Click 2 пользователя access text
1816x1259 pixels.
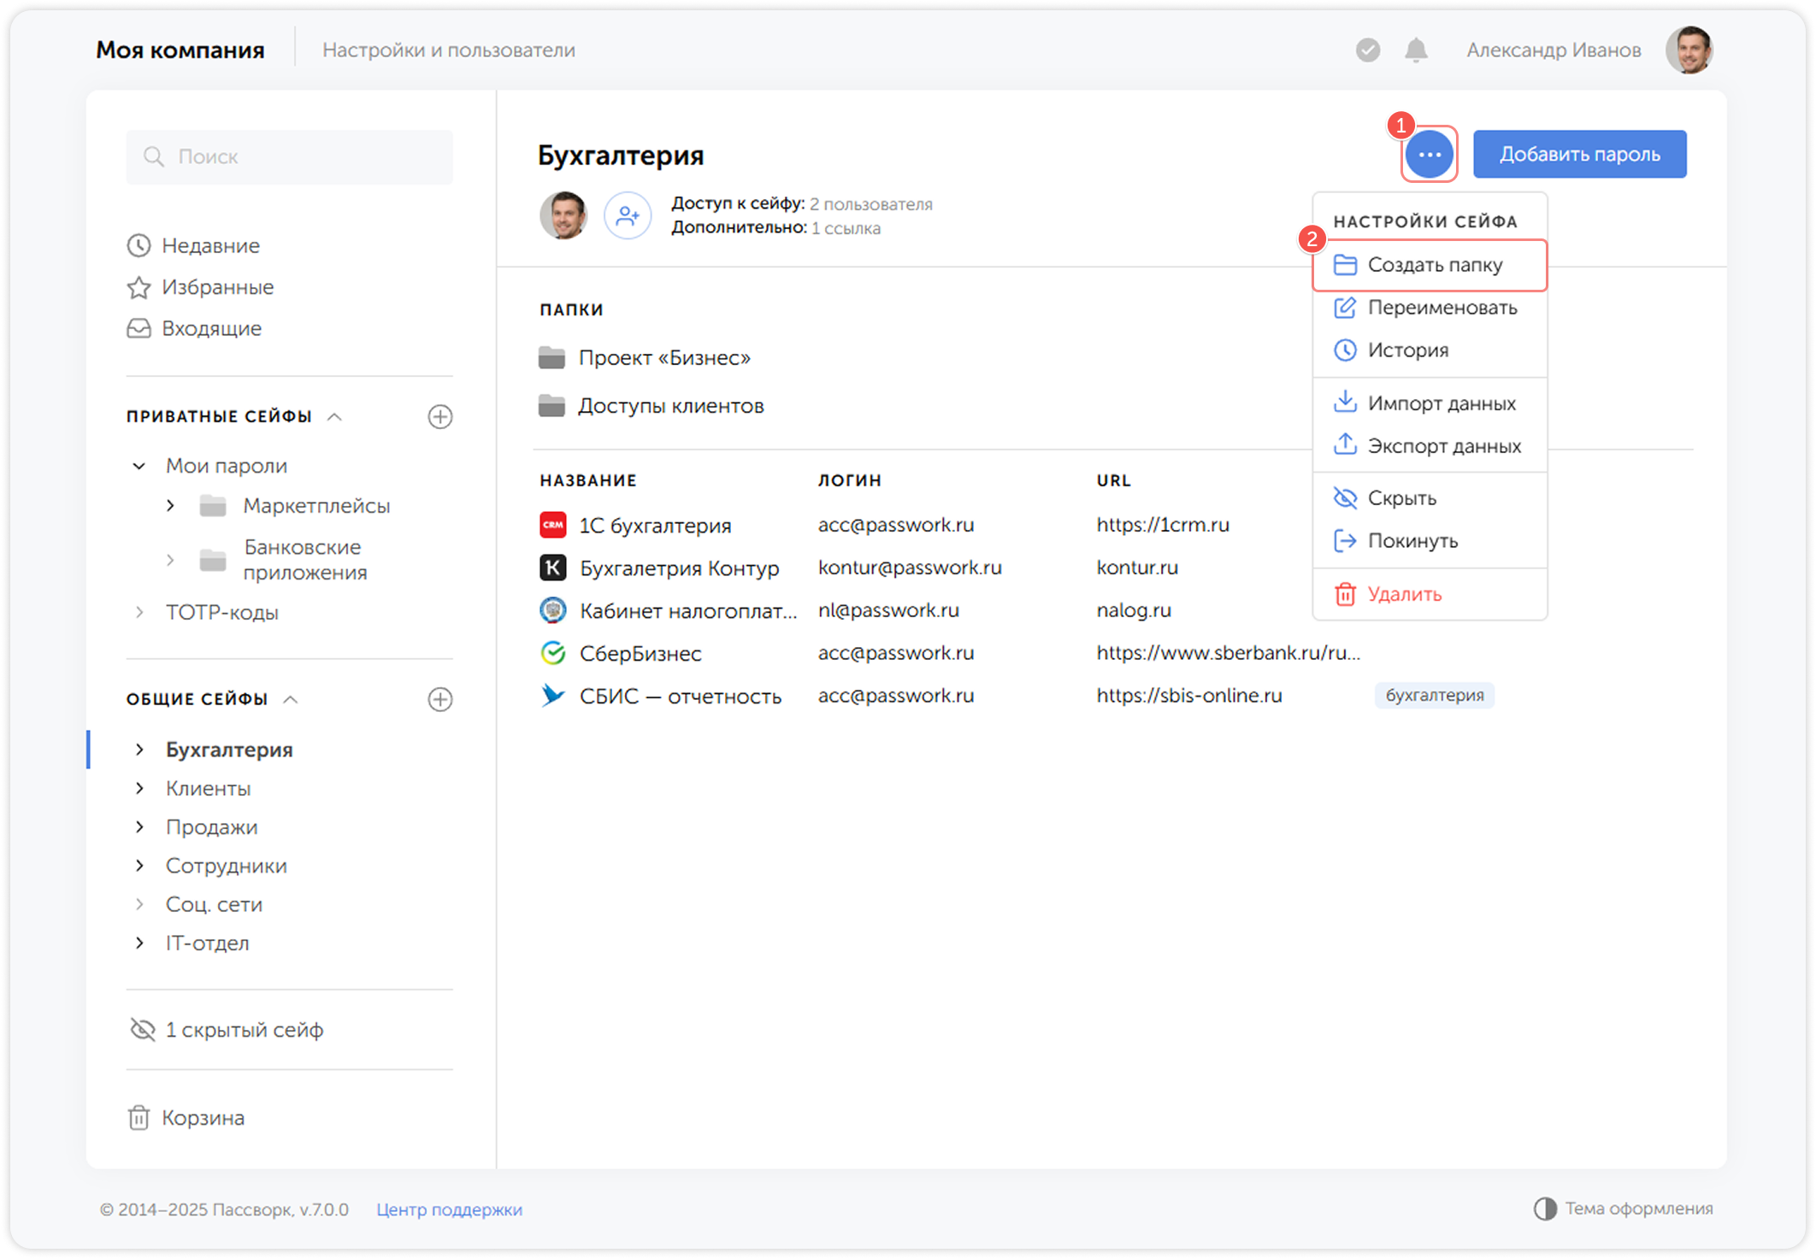[x=871, y=204]
